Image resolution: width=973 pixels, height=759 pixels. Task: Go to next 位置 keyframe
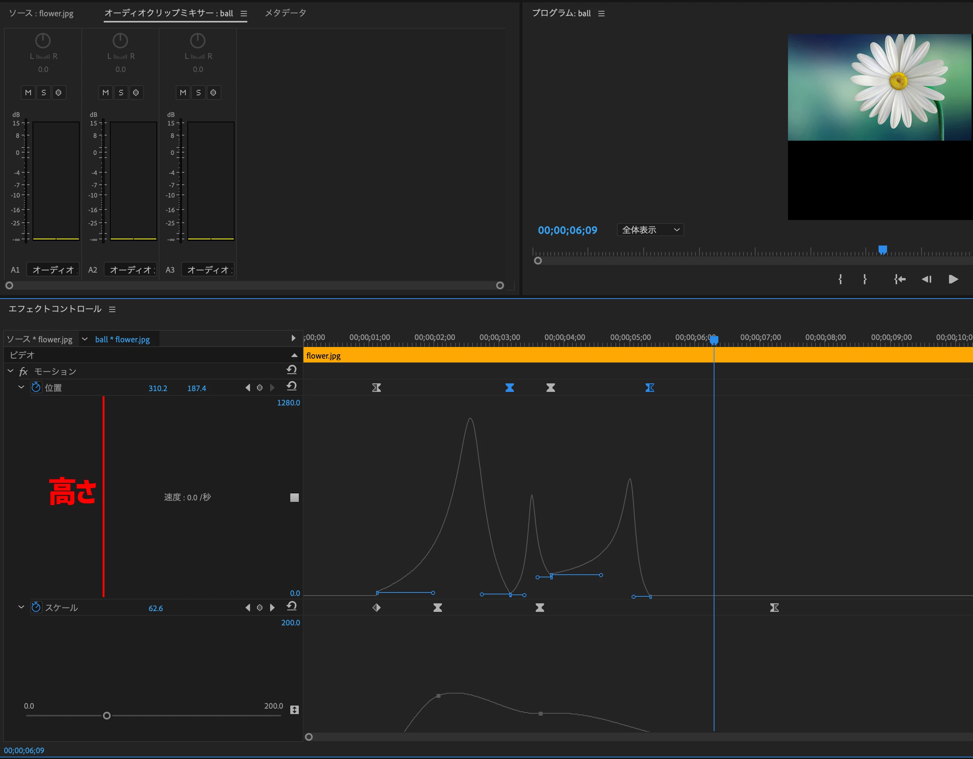coord(272,388)
